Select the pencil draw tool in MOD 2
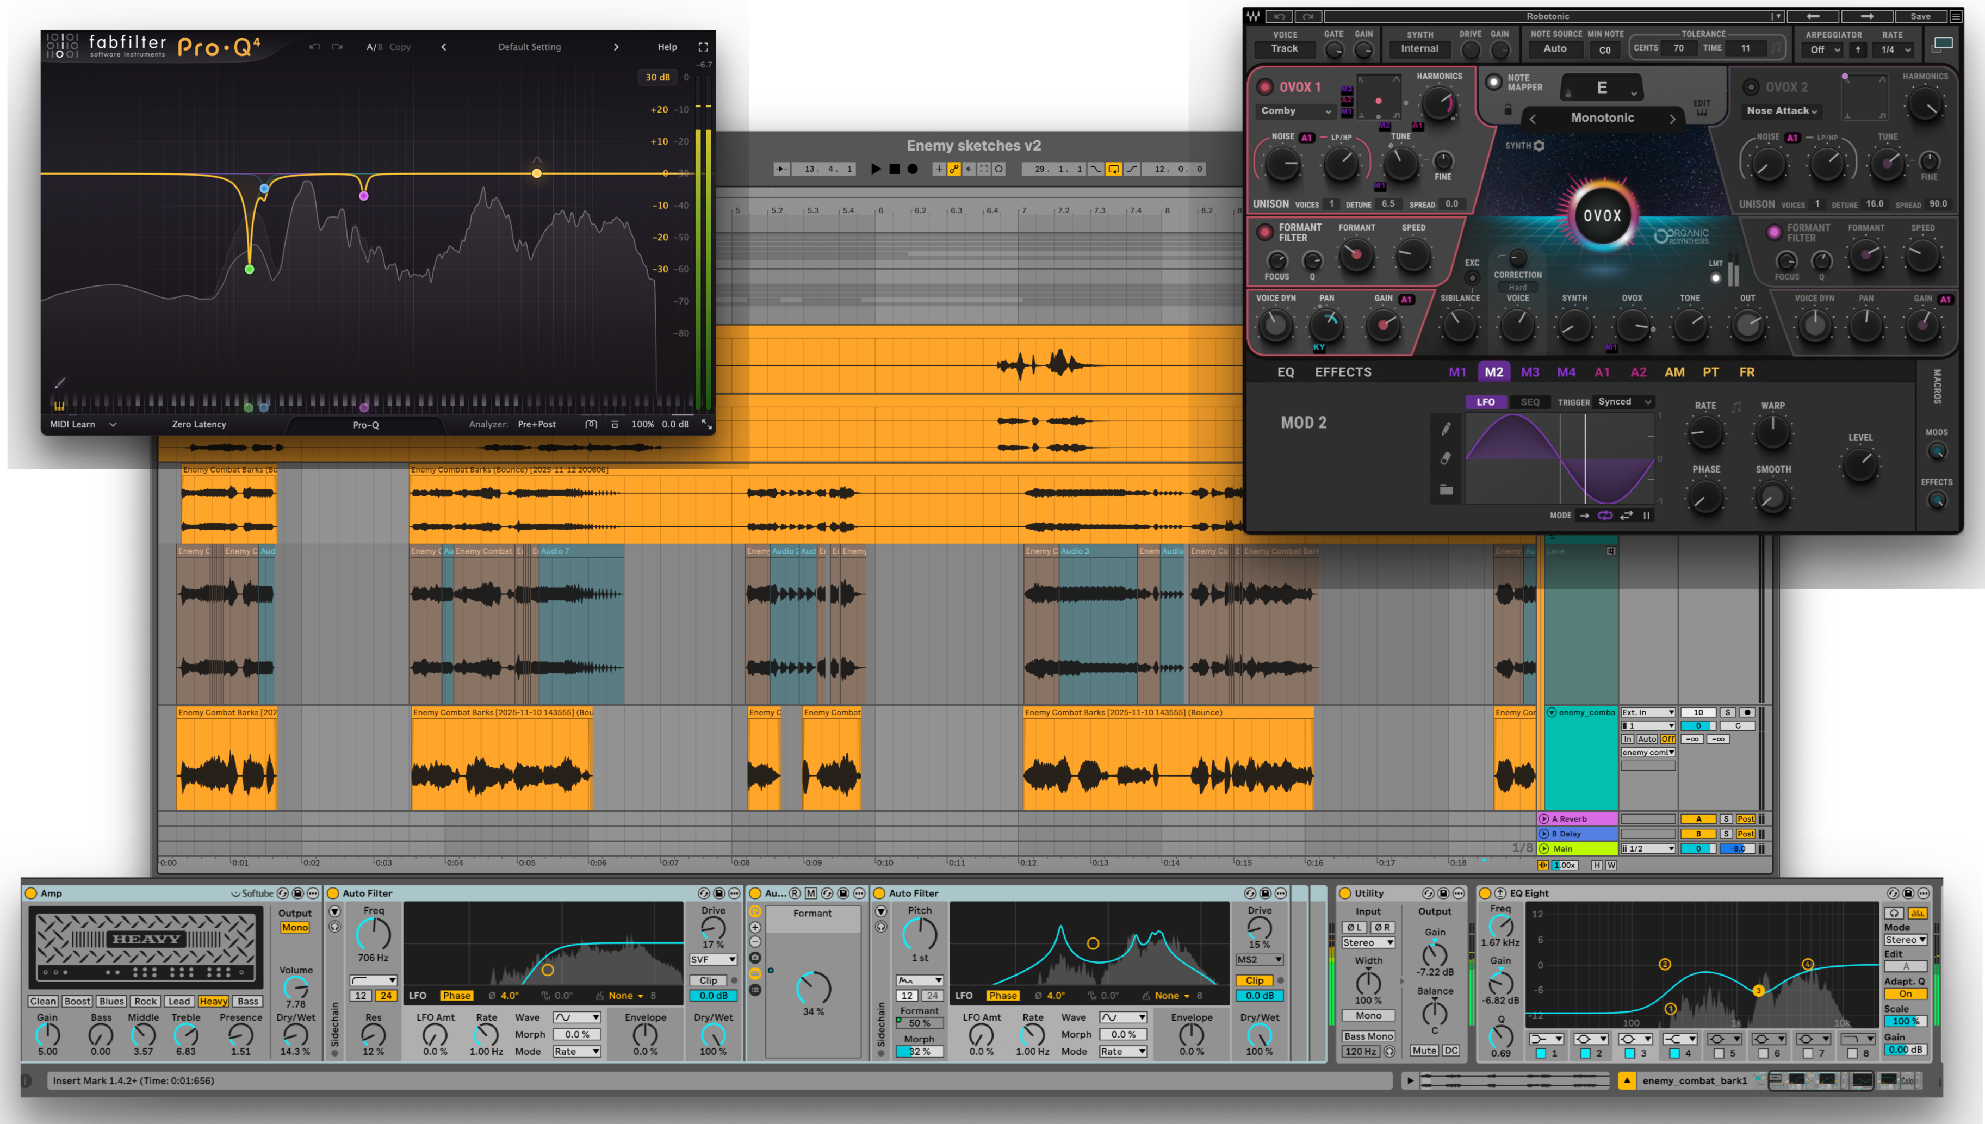The image size is (1985, 1124). pyautogui.click(x=1446, y=429)
